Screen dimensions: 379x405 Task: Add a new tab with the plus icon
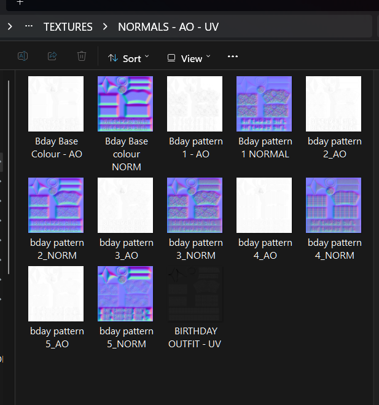tap(20, 2)
